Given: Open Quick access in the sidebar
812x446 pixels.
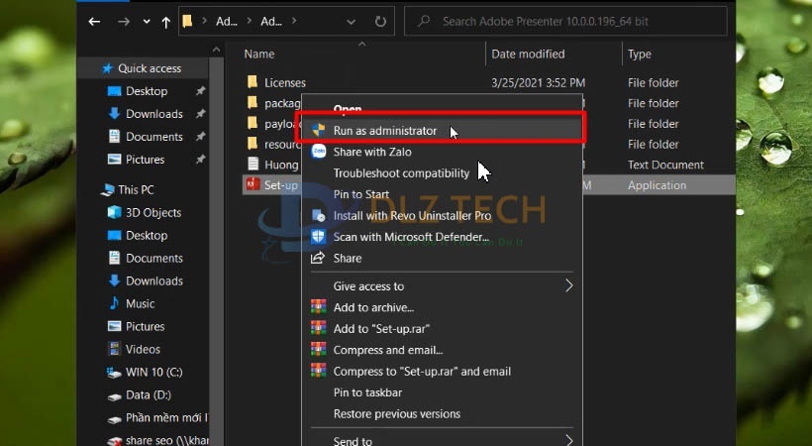Looking at the screenshot, I should [150, 68].
